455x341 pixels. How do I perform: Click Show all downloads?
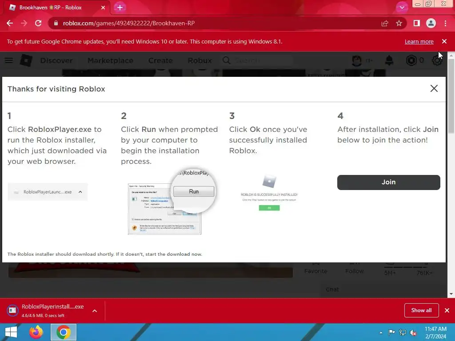click(x=421, y=310)
